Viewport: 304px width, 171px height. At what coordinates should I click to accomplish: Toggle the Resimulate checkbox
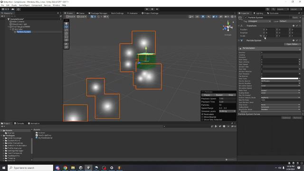[202, 114]
